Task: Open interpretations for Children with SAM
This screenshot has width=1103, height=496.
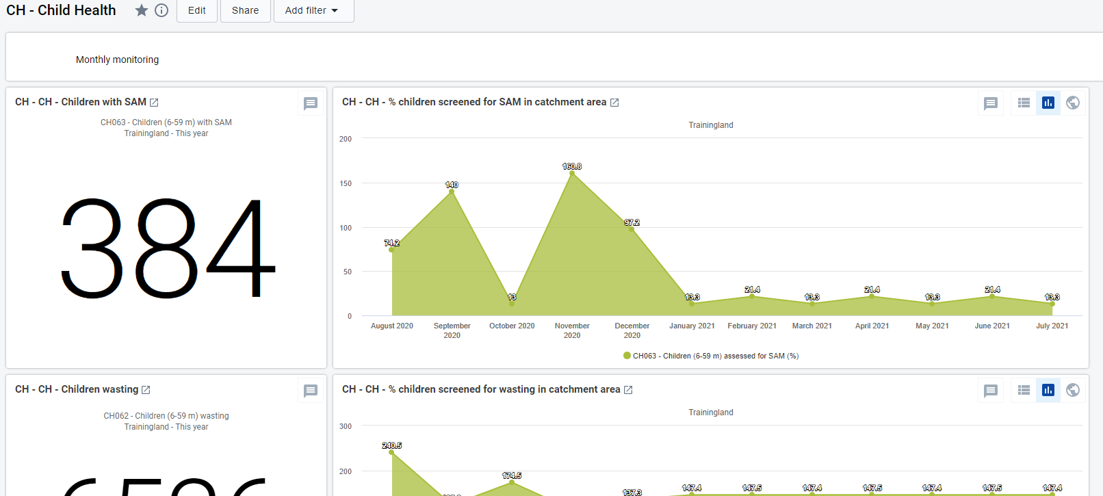Action: coord(311,103)
